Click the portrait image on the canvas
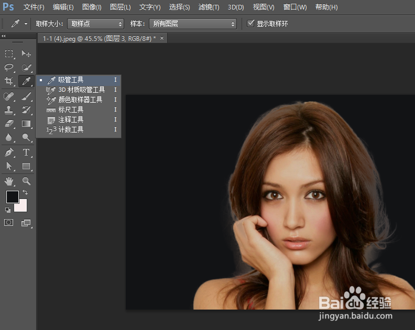This screenshot has width=415, height=330. coord(270,202)
